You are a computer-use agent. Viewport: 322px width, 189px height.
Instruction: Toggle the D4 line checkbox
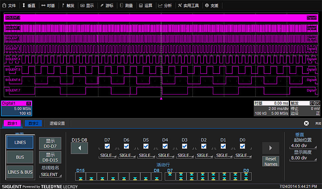(165, 146)
